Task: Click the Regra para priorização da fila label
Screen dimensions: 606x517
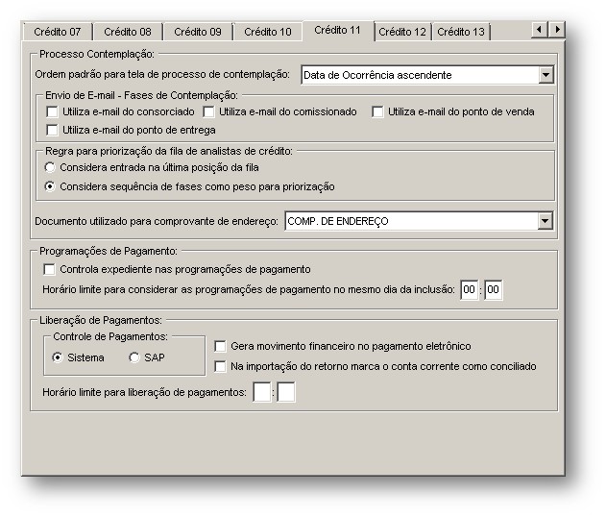Action: pos(169,151)
